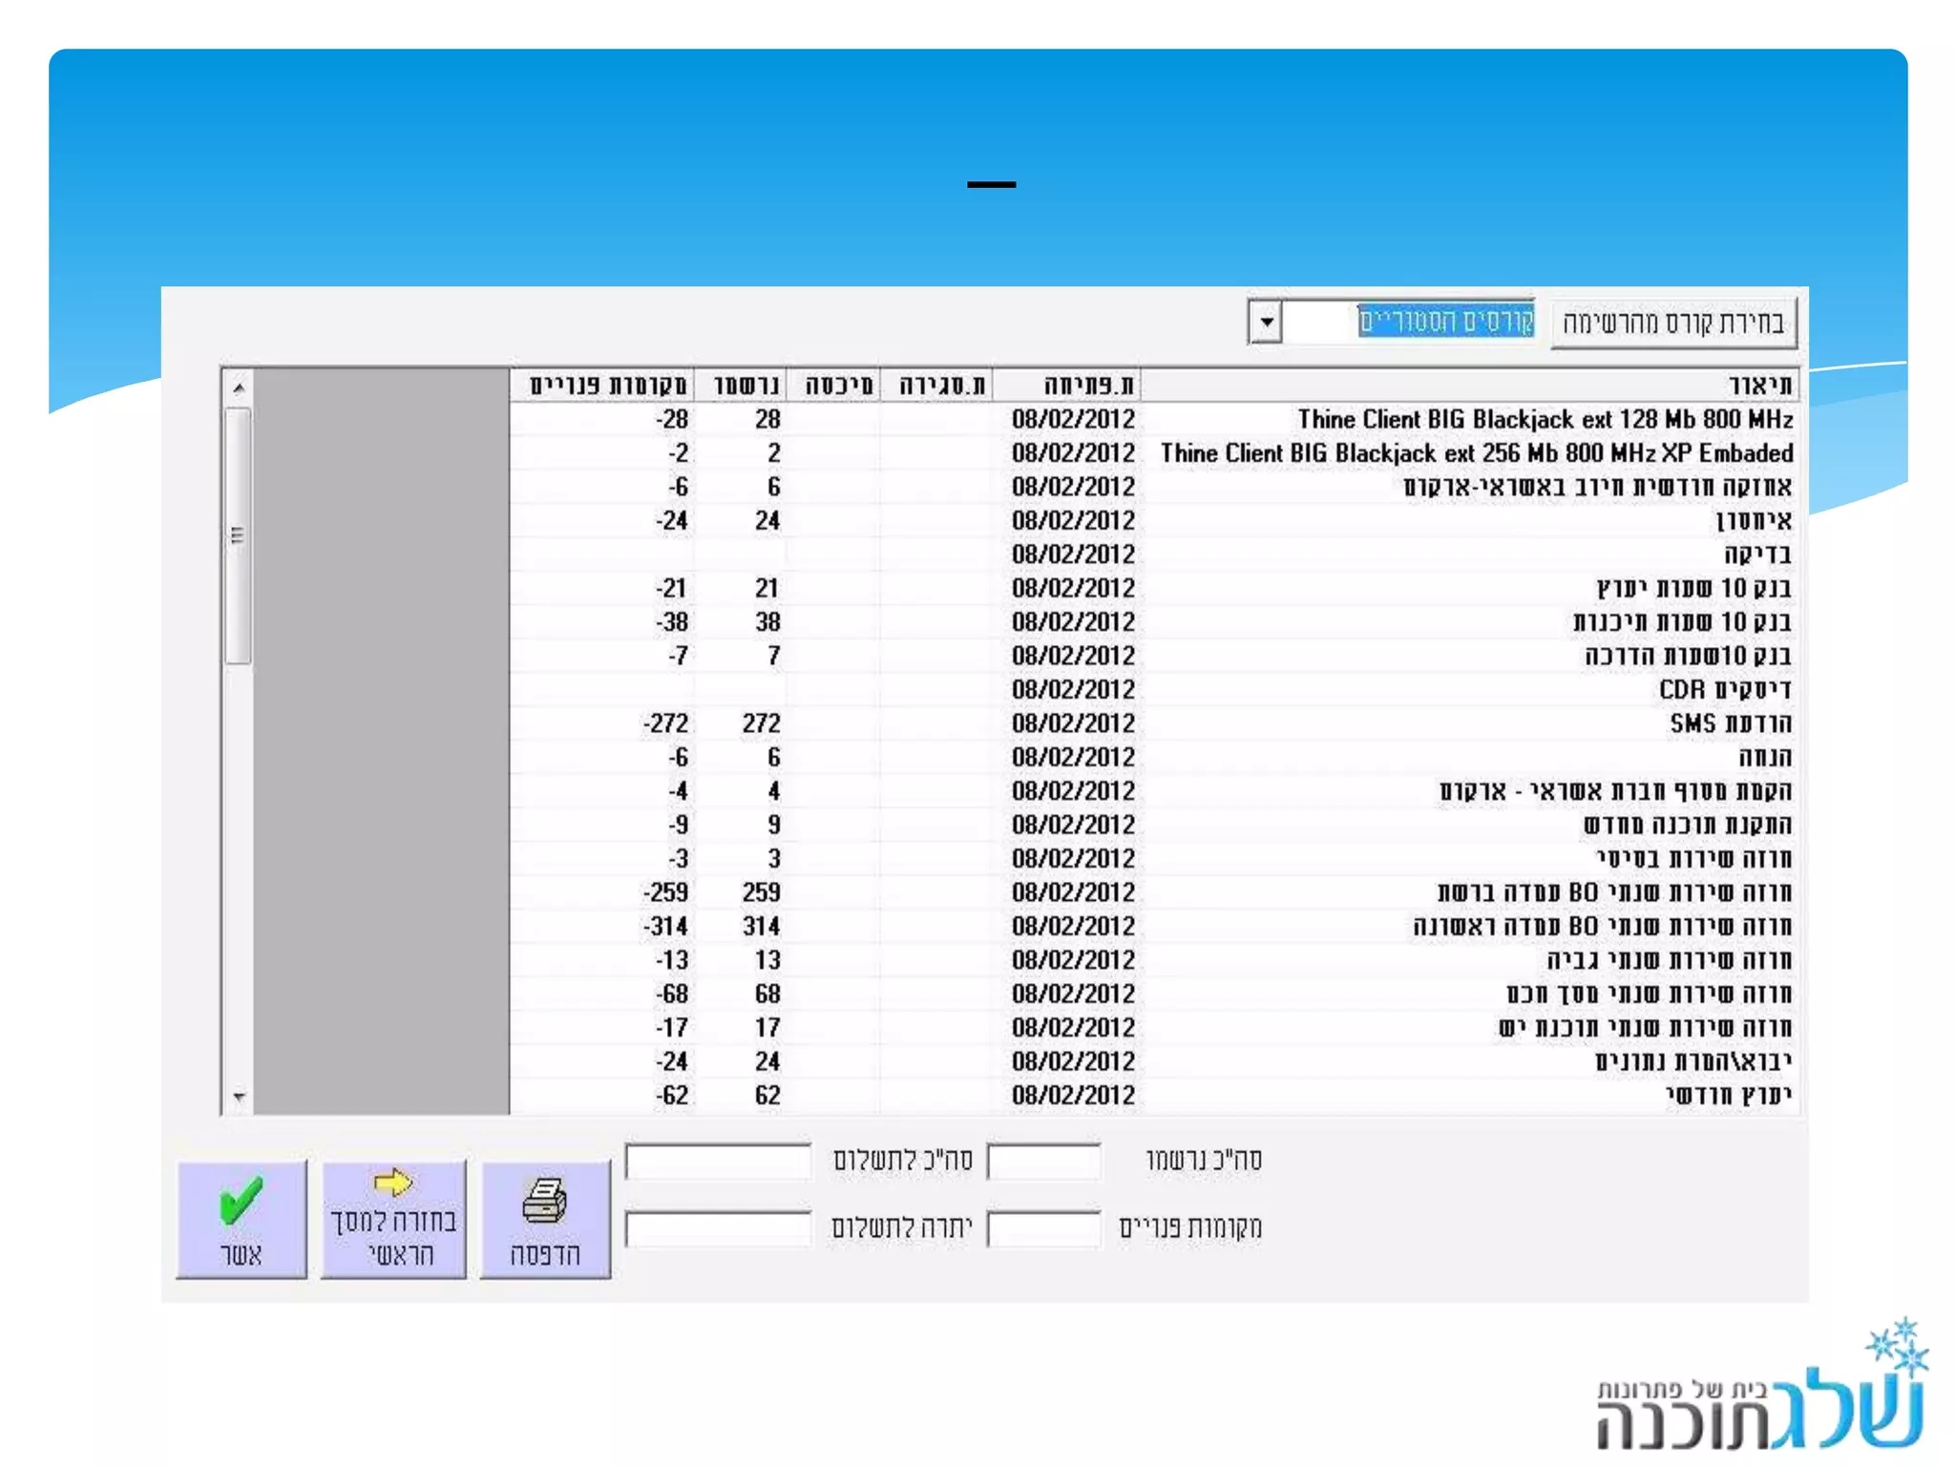The image size is (1955, 1466).
Task: Click the green checkmark confirm icon
Action: (241, 1201)
